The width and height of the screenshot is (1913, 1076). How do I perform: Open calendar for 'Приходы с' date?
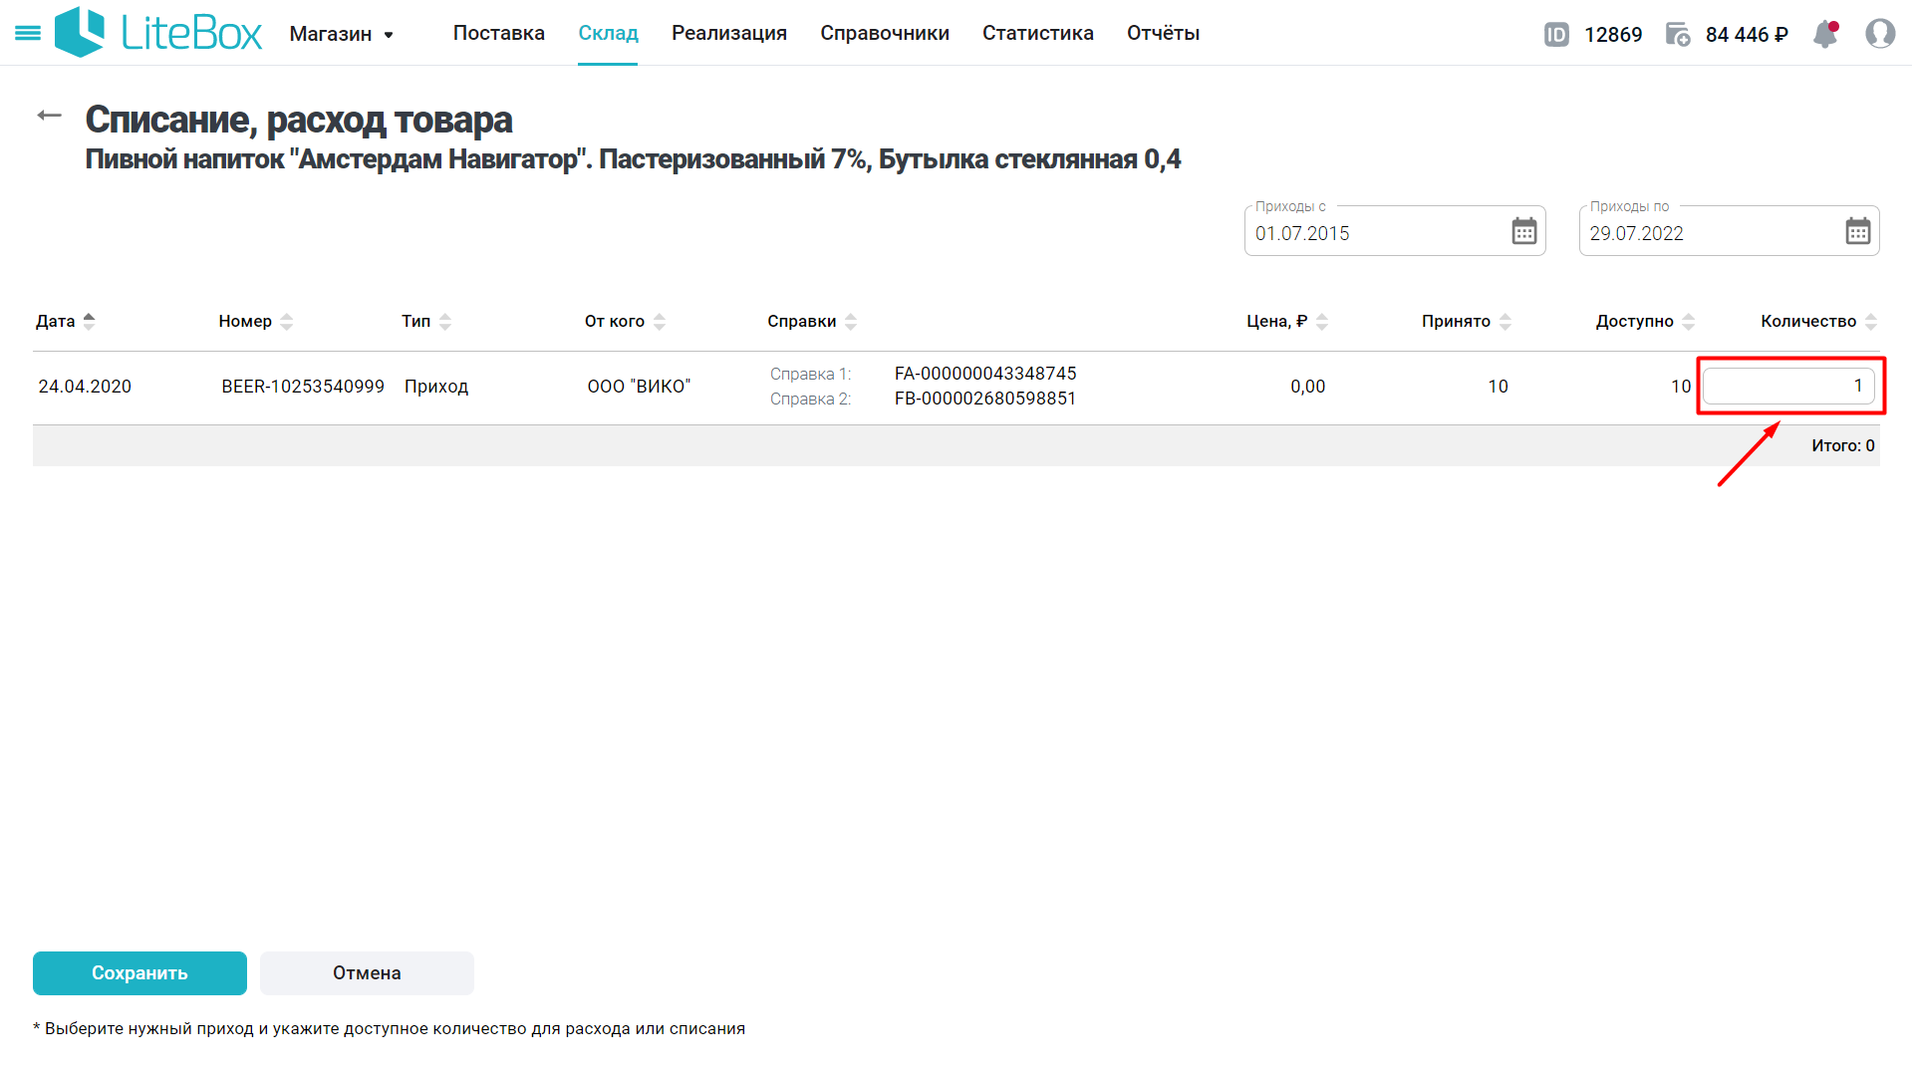[1523, 231]
